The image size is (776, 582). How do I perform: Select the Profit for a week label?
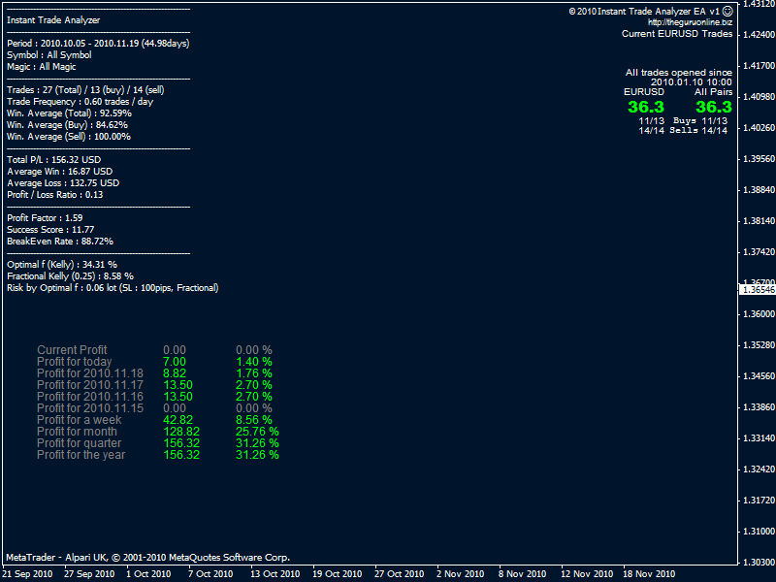[79, 420]
